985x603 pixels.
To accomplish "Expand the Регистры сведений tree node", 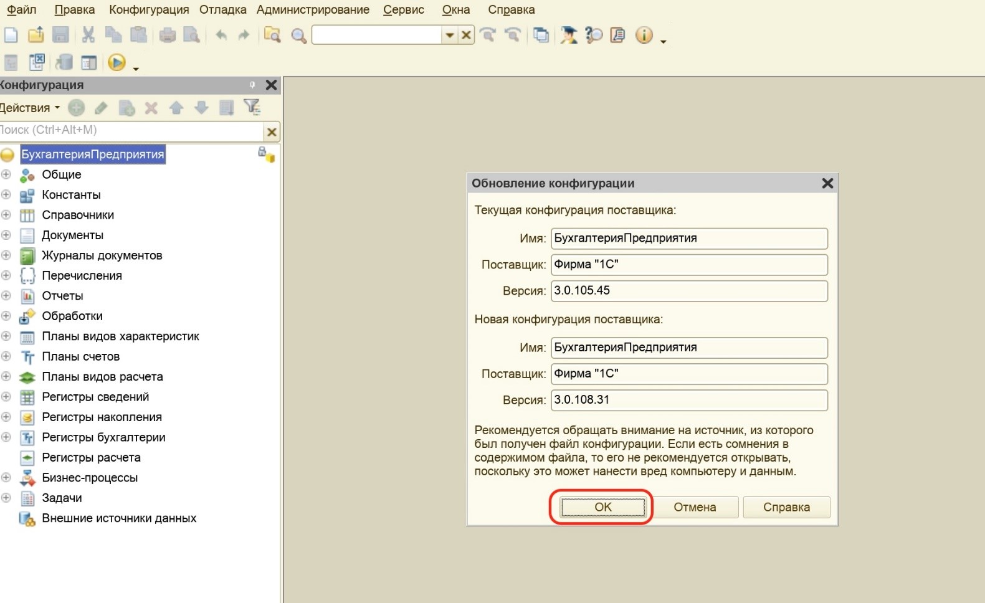I will click(6, 396).
